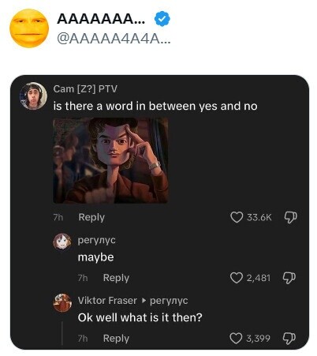The image size is (317, 356).
Task: Click the Cam [Z?] PTV username
Action: coord(85,89)
